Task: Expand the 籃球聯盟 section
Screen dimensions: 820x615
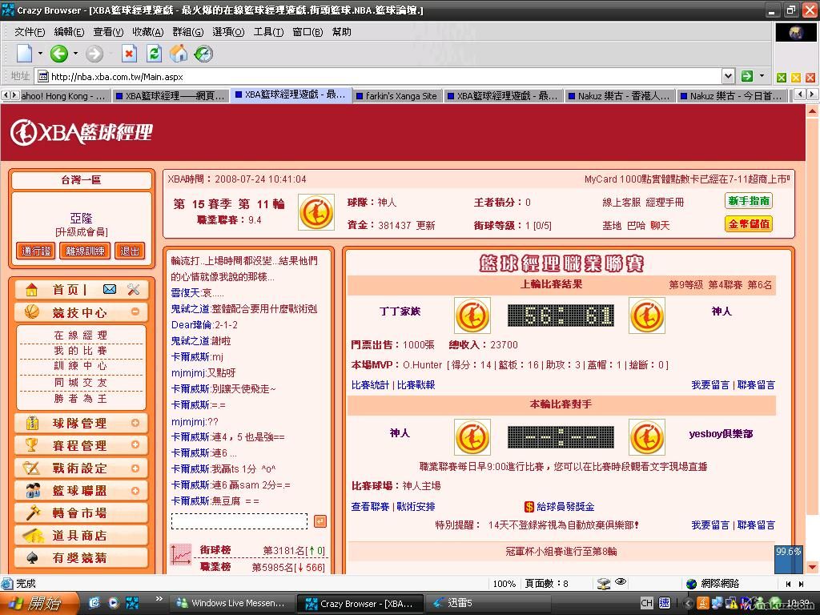Action: click(135, 491)
